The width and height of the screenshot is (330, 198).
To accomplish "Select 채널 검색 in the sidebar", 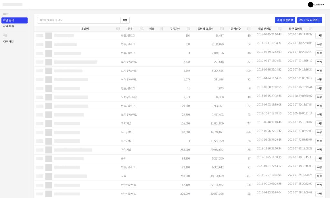I will point(15,20).
